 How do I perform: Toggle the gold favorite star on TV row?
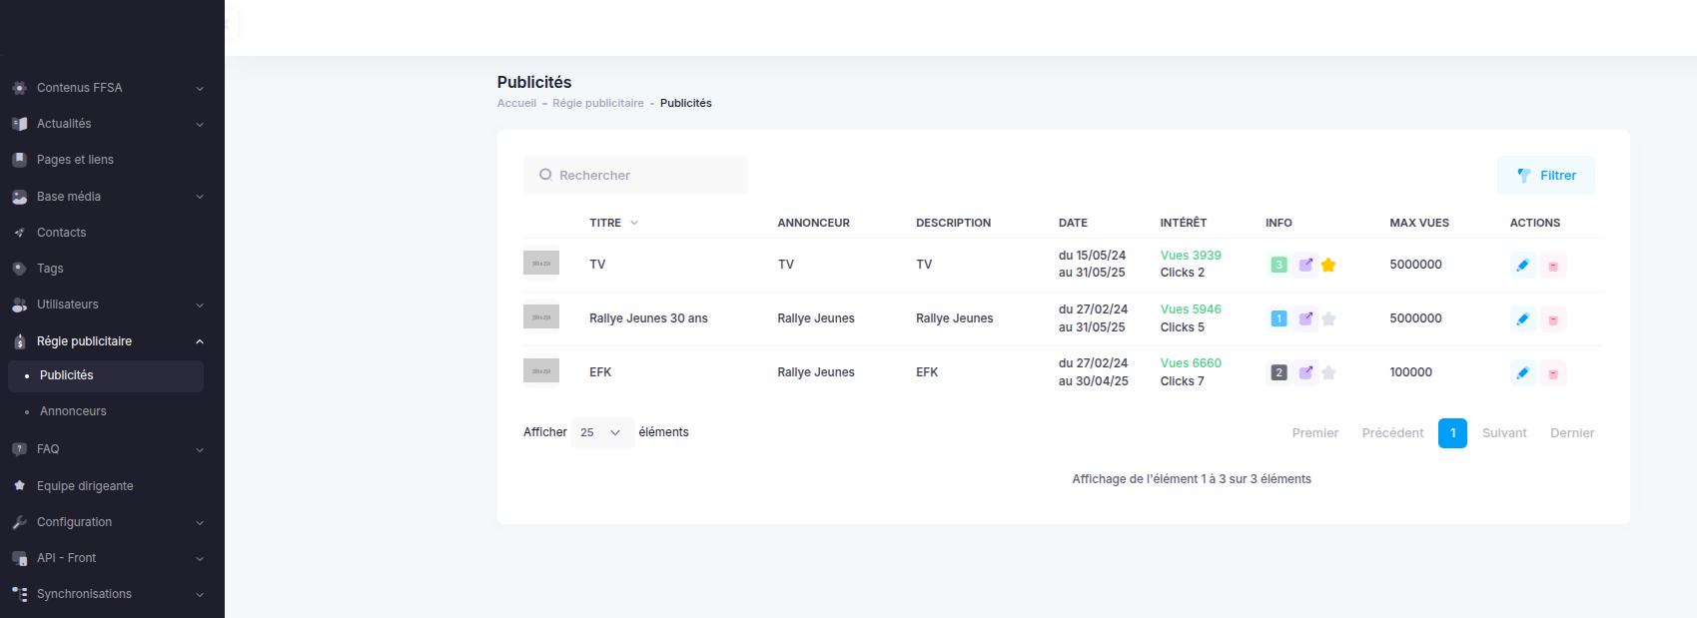(1328, 265)
